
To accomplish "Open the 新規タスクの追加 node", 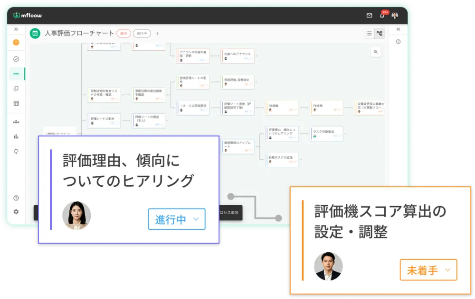I will [282, 159].
